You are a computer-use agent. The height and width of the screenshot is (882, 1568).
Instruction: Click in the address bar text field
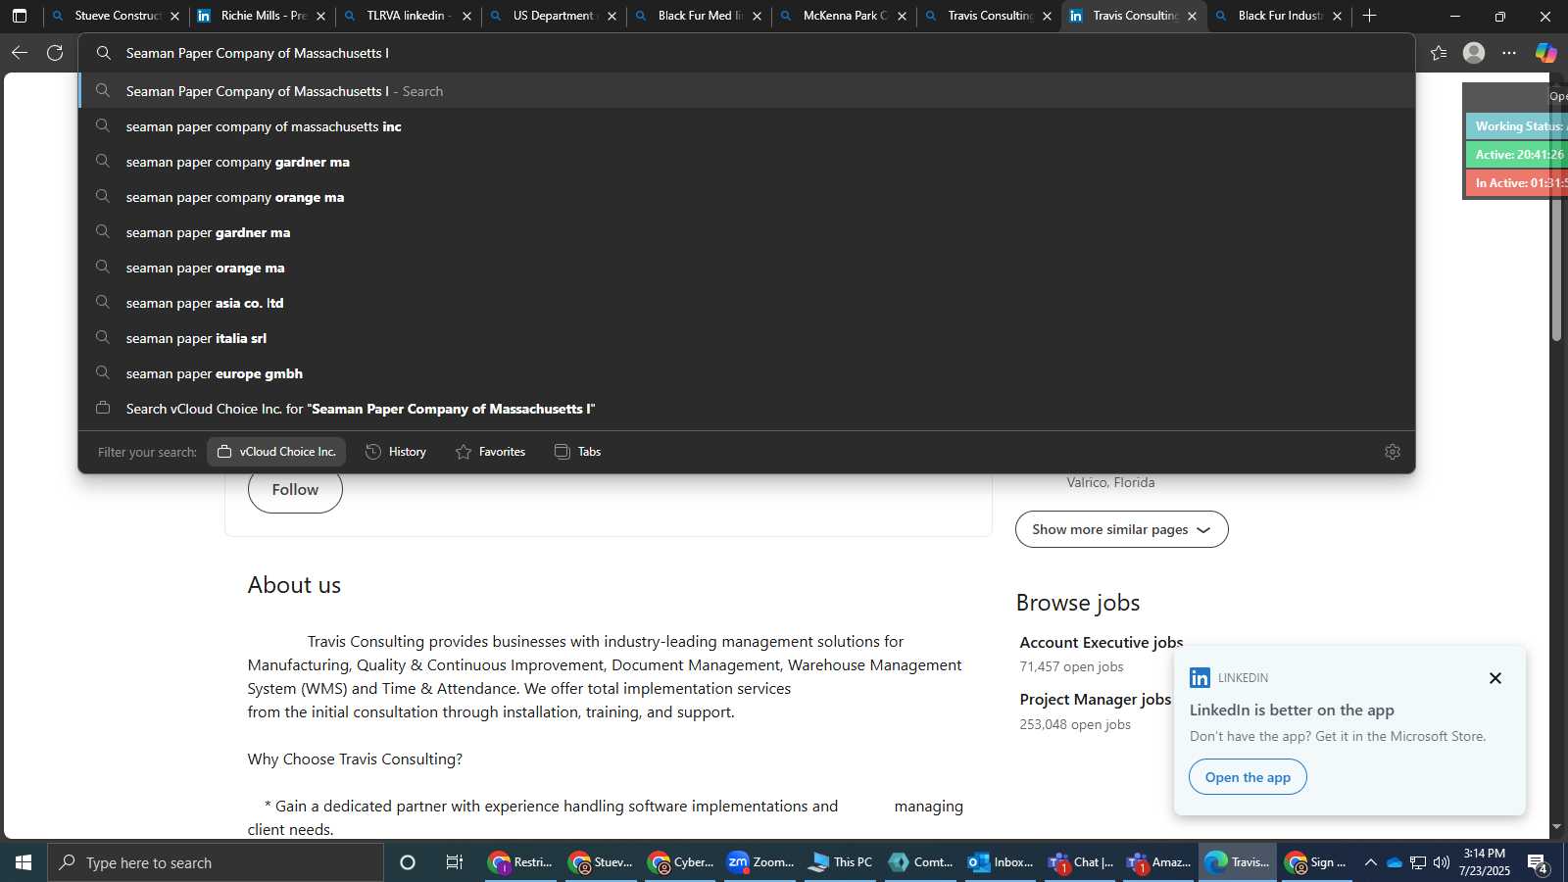point(747,53)
